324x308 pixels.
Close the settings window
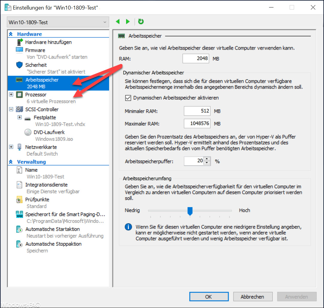click(x=313, y=7)
